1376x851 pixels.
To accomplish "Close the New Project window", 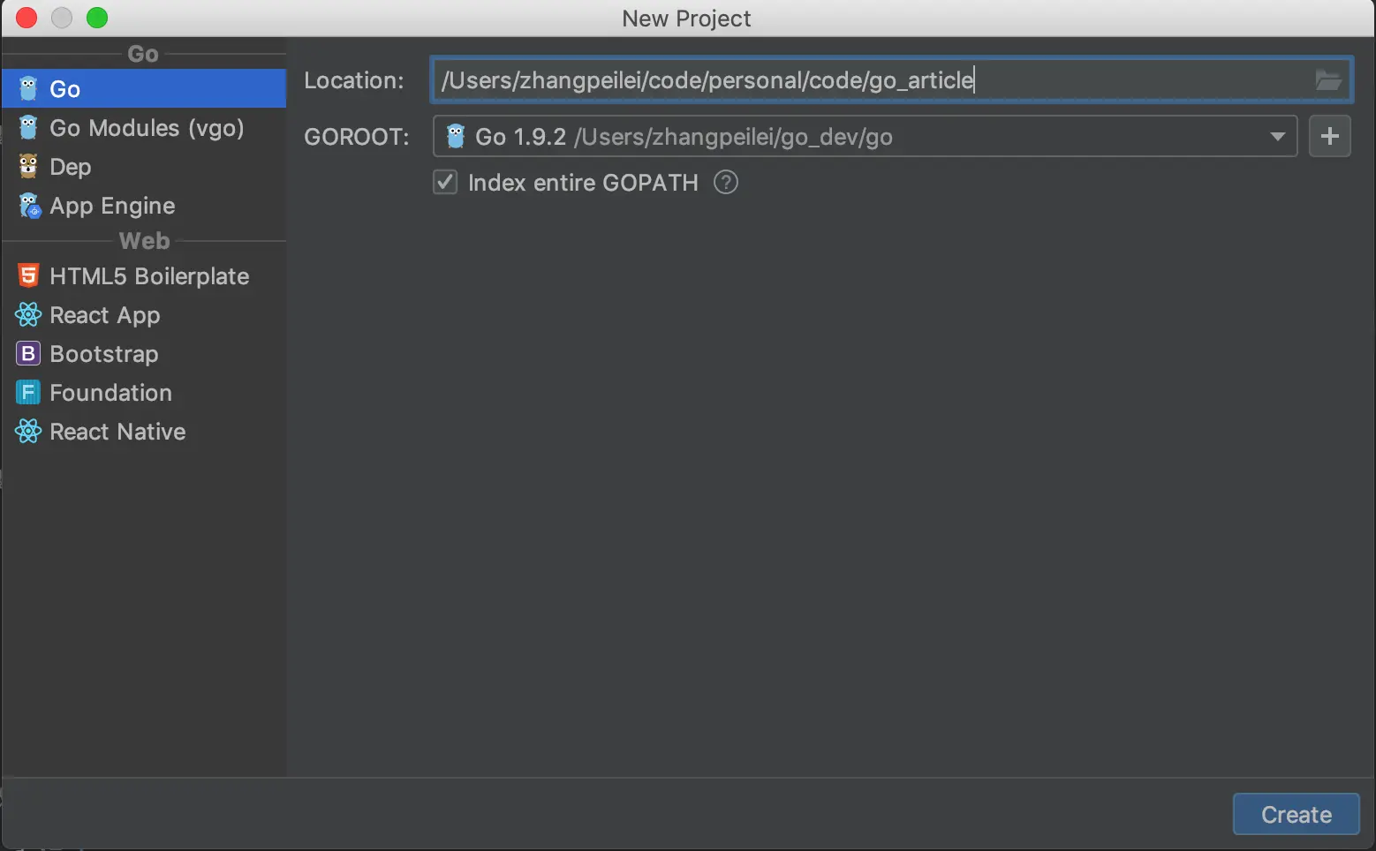I will coord(26,18).
